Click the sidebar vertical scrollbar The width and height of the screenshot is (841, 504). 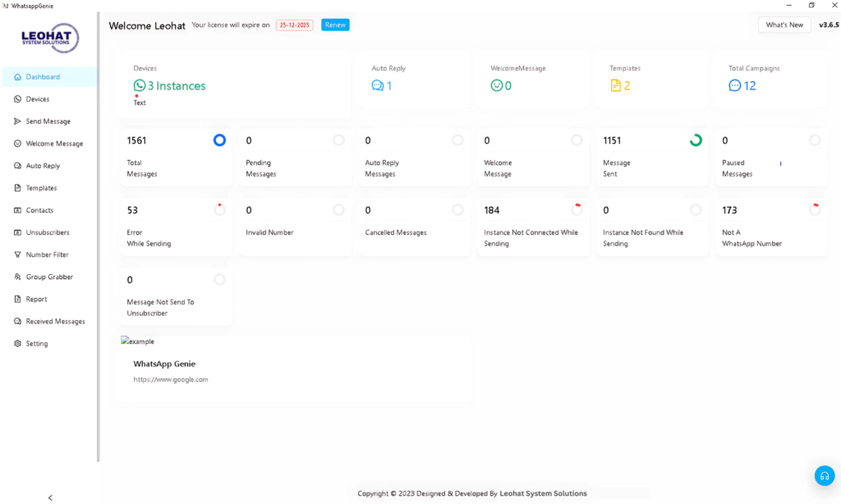pos(99,236)
